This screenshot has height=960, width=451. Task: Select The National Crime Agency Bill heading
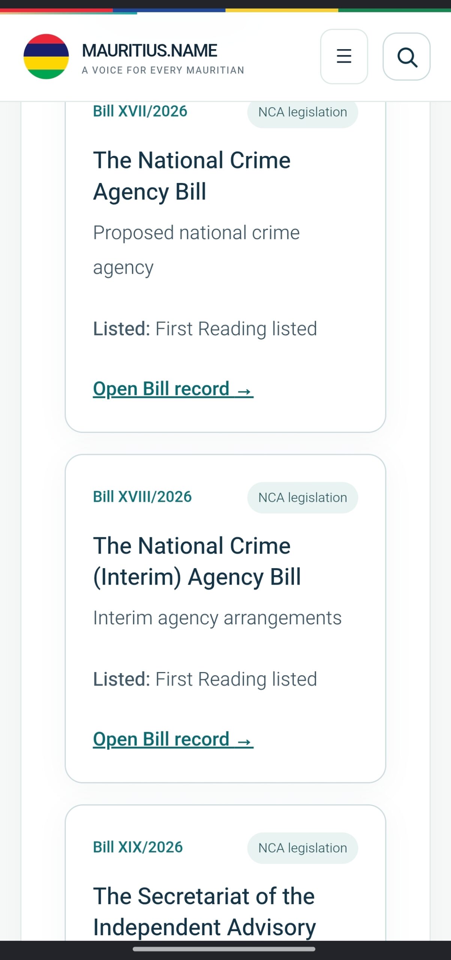[192, 176]
